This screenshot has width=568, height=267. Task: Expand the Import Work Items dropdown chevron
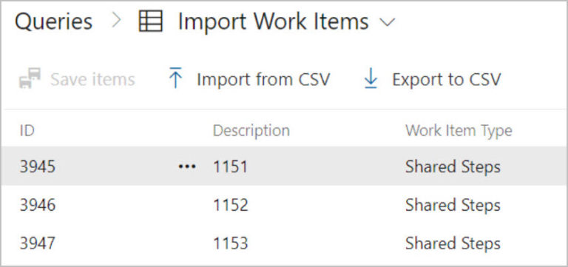point(387,22)
